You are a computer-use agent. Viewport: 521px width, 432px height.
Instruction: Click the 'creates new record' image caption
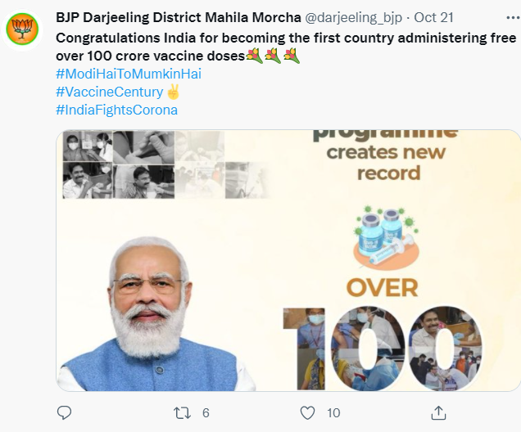point(385,162)
